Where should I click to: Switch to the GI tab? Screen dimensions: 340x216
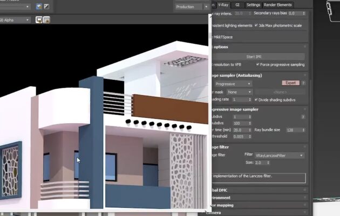[x=237, y=4]
